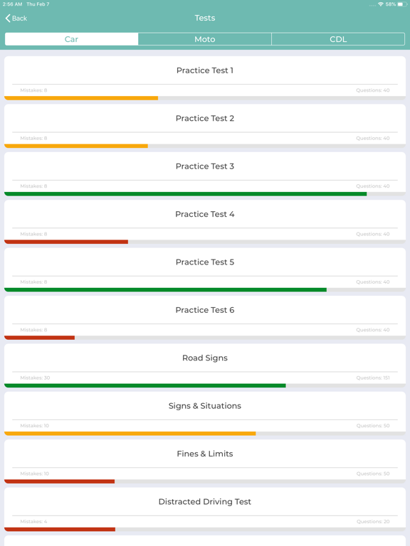Image resolution: width=410 pixels, height=546 pixels.
Task: Open Practice Test 5
Action: pyautogui.click(x=205, y=270)
